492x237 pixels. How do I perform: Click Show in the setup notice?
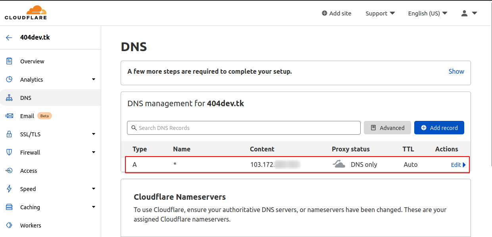(x=456, y=71)
